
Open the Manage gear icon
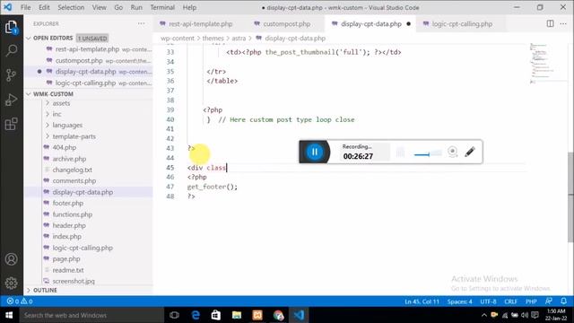12,284
